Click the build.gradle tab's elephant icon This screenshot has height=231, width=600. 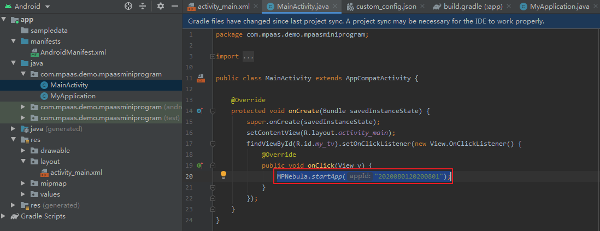tap(437, 7)
